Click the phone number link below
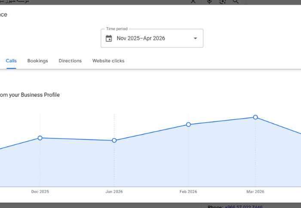The height and width of the screenshot is (208, 301). [243, 206]
